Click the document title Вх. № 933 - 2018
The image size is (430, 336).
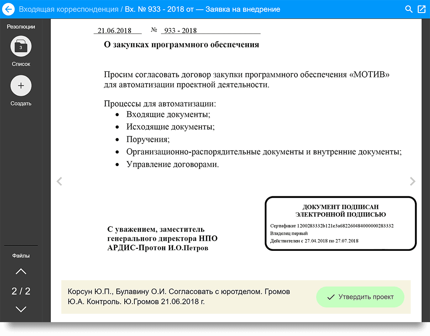click(x=202, y=9)
